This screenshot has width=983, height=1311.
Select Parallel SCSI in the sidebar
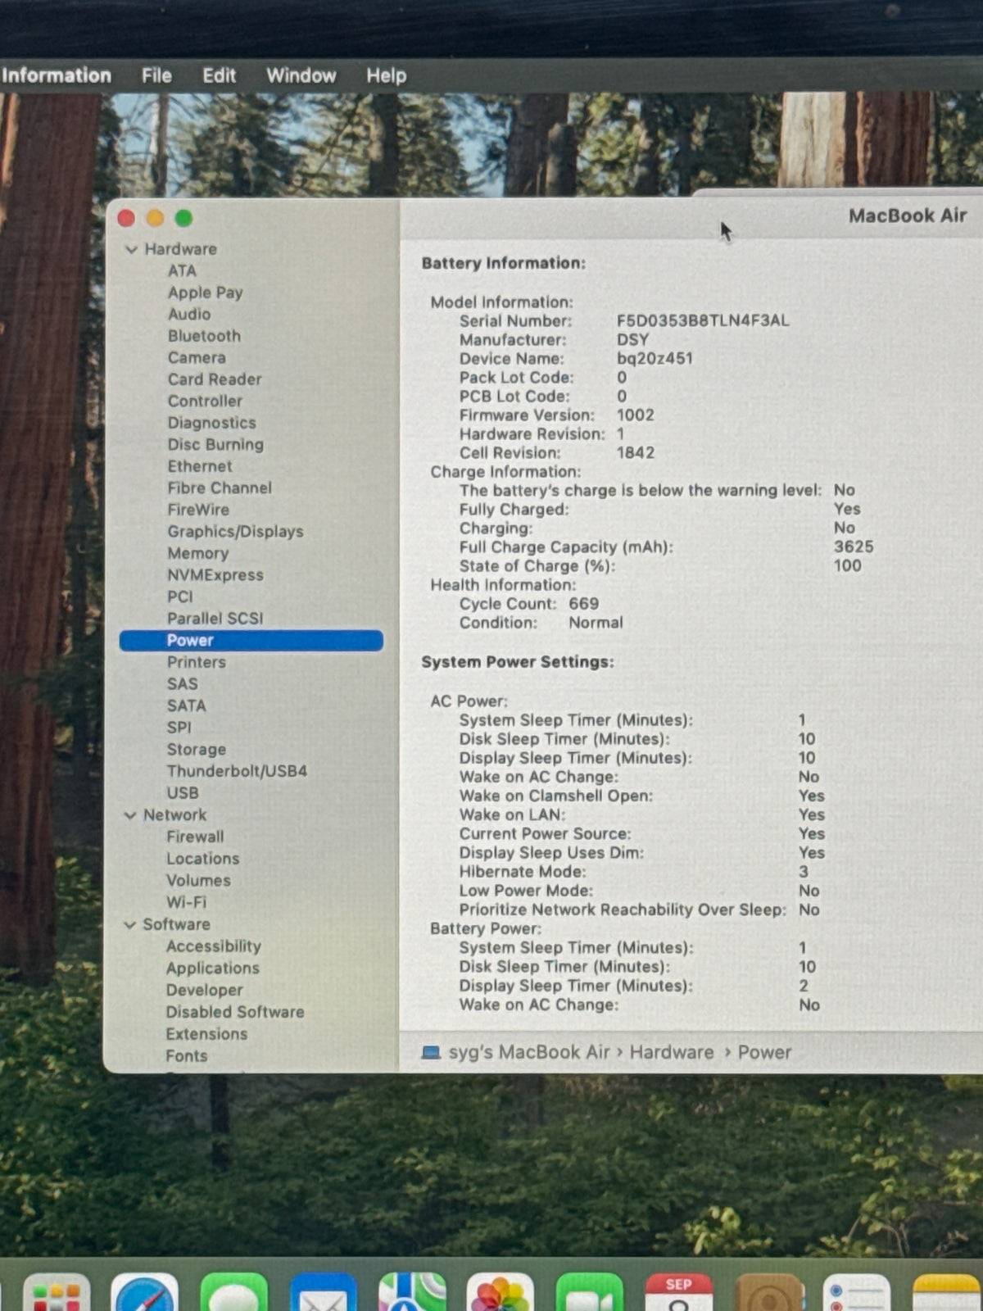point(215,619)
